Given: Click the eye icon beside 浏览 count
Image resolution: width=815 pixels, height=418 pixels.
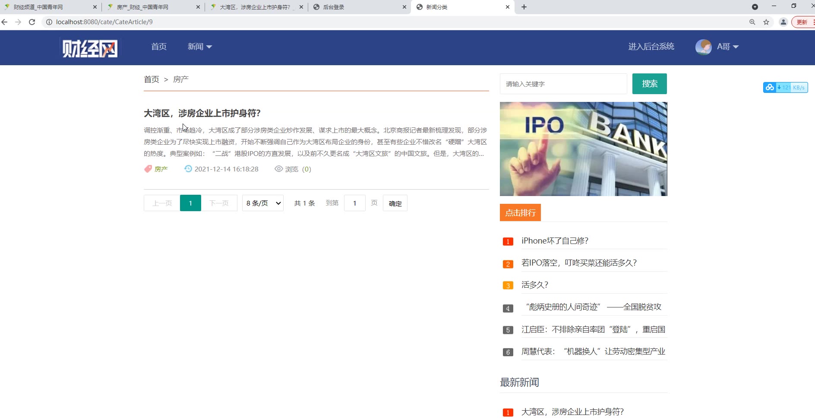Looking at the screenshot, I should coord(279,169).
